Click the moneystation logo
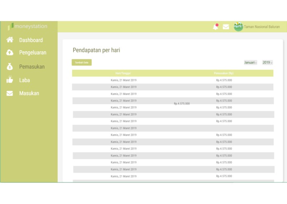287x204 pixels. tap(27, 26)
